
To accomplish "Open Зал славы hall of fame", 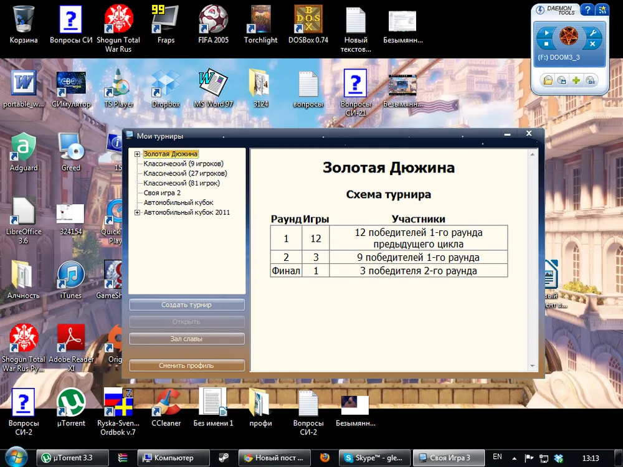I will (186, 339).
